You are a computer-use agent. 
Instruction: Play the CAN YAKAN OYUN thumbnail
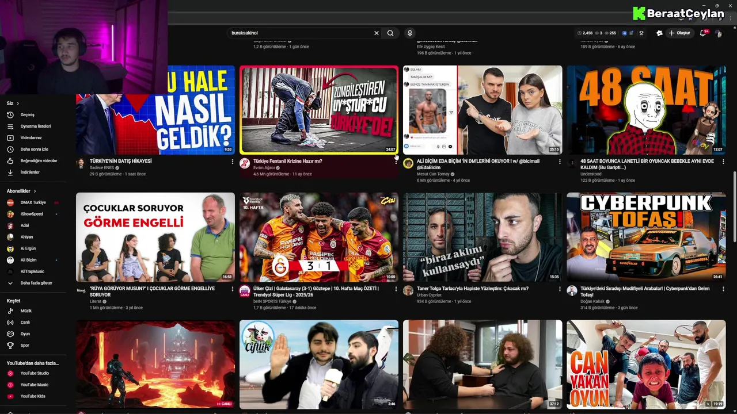[x=646, y=365]
